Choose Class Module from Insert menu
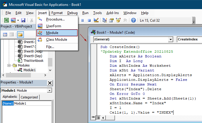 pos(57,40)
